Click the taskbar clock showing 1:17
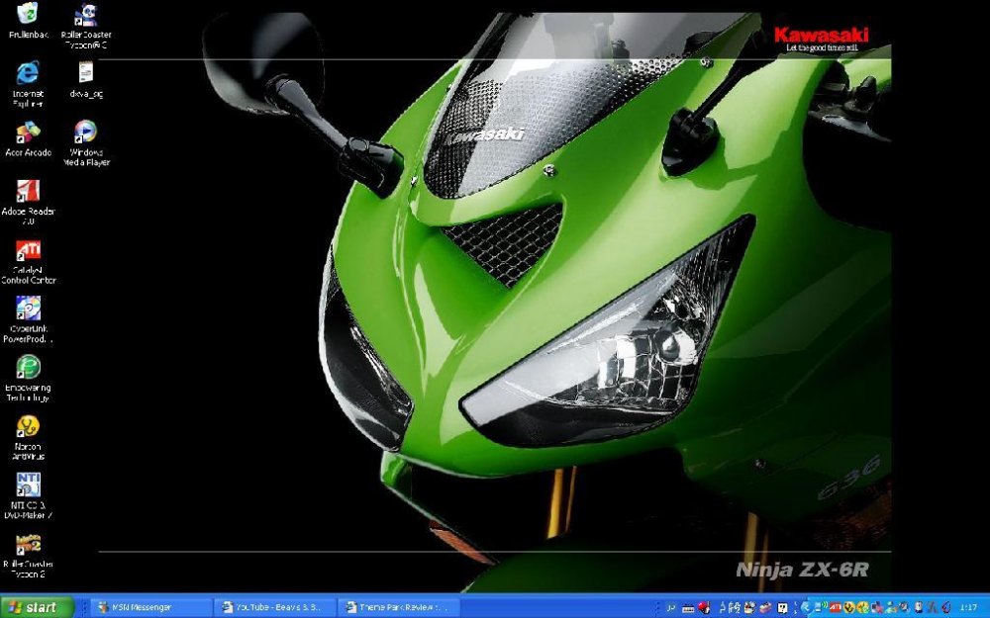The image size is (990, 618). click(x=969, y=607)
